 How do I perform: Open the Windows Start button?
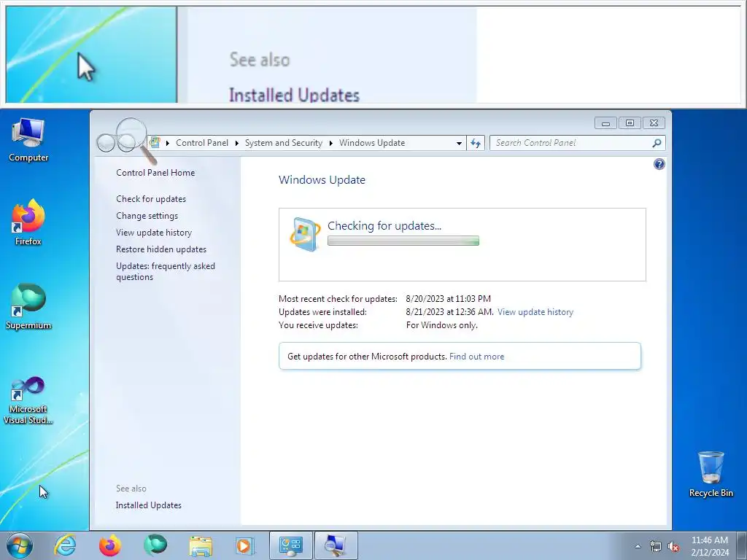click(20, 545)
